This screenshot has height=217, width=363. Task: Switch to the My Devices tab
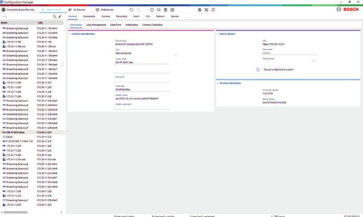(79, 10)
